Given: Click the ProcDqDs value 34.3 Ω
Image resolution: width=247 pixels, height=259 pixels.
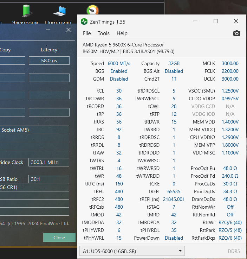Looking at the screenshot, I should click(x=230, y=191).
